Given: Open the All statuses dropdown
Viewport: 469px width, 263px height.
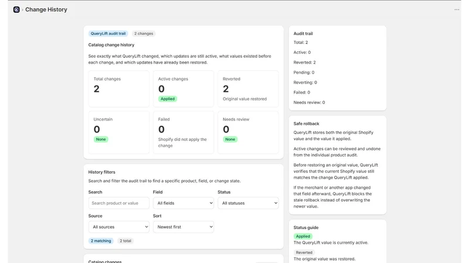Looking at the screenshot, I should (248, 203).
